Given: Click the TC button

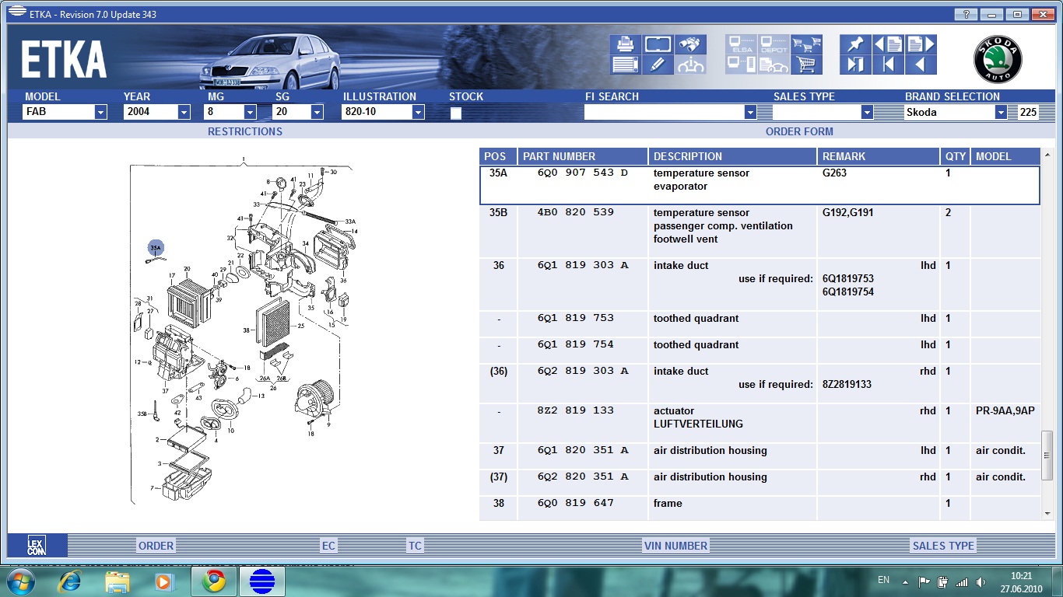Looking at the screenshot, I should pos(415,546).
